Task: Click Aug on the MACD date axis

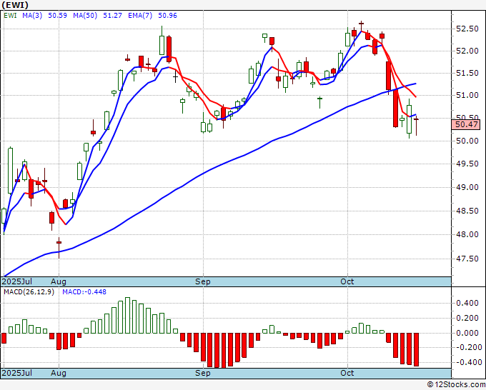Action: tap(59, 373)
